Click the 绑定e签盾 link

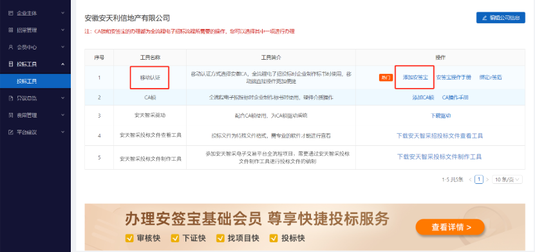point(491,77)
